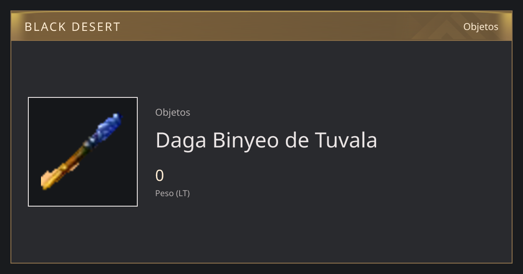The width and height of the screenshot is (523, 274).
Task: Click the word Binyeo in the item name
Action: (245, 141)
